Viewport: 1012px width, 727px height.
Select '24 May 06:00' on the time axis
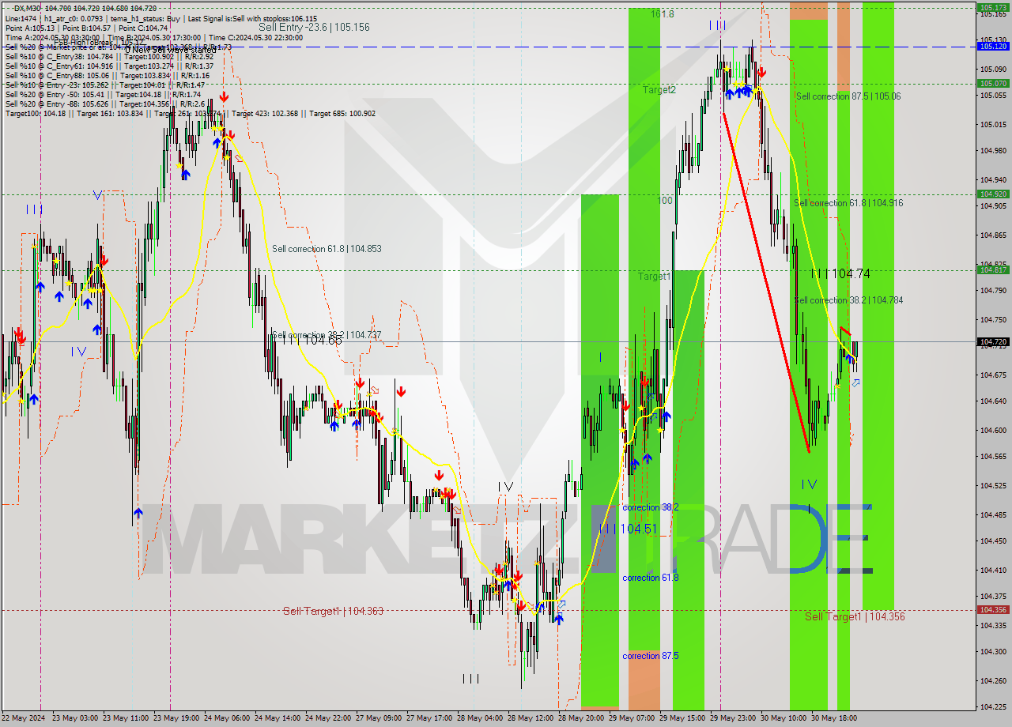pos(227,718)
